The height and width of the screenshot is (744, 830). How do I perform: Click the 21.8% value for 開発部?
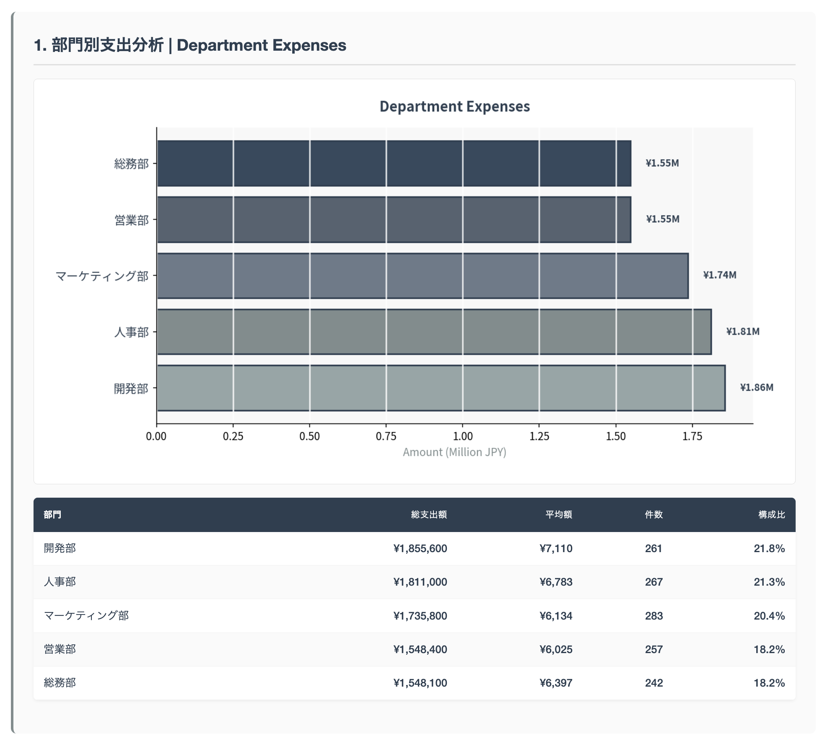coord(770,548)
